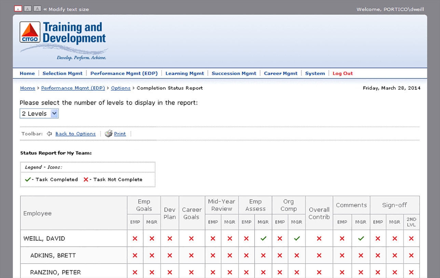Click the red Task Not Complete legend X

tap(86, 179)
